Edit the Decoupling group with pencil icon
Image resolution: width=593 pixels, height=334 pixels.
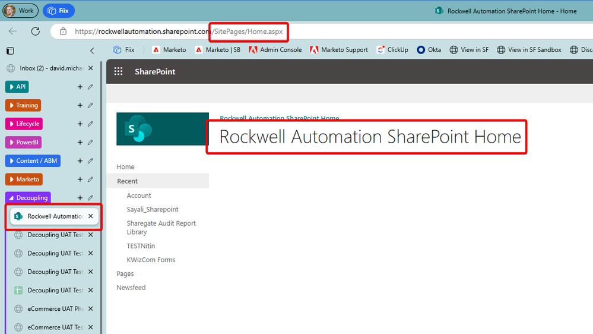pyautogui.click(x=90, y=198)
